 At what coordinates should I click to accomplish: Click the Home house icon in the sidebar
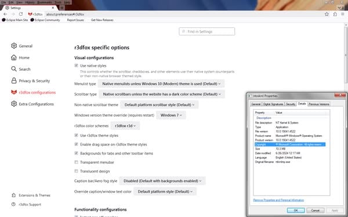coord(14,57)
